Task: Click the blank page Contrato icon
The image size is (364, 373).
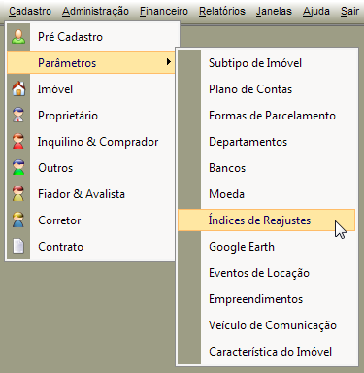Action: coord(18,246)
